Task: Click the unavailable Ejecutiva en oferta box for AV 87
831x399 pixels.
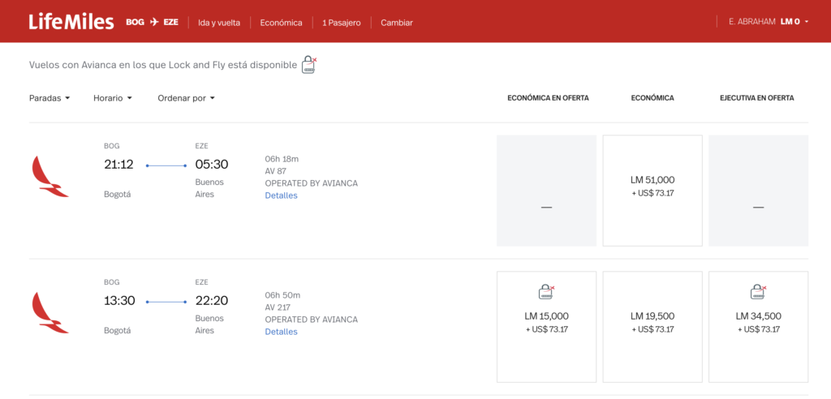Action: (x=759, y=191)
